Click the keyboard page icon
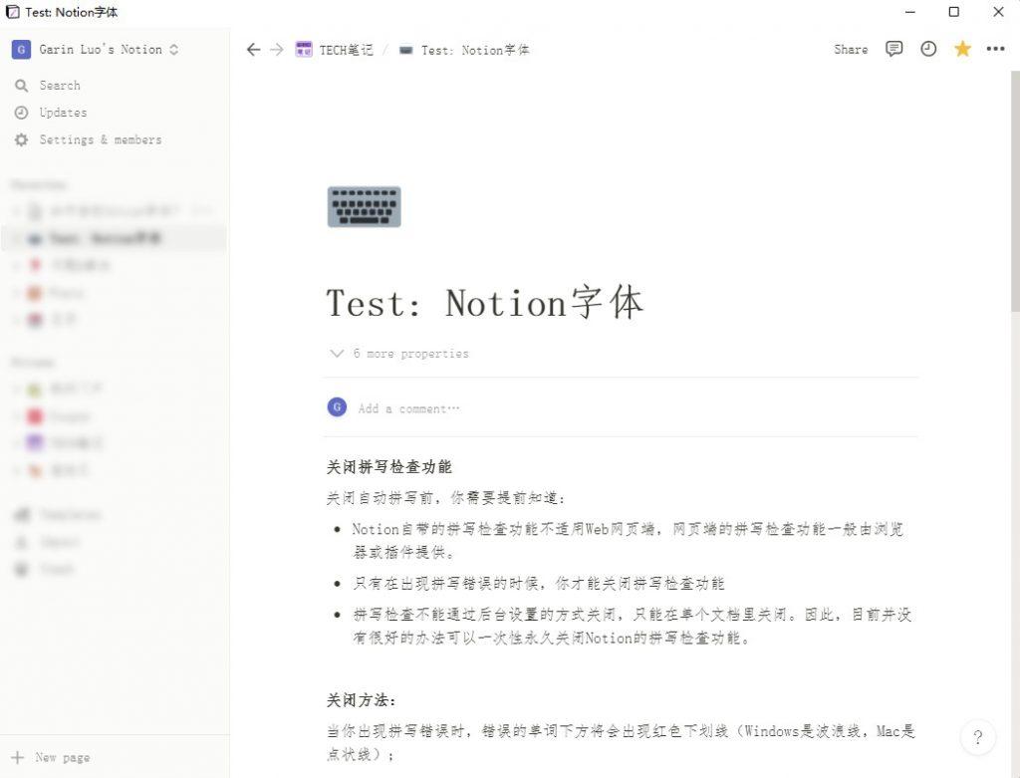Viewport: 1020px width, 778px height. pyautogui.click(x=364, y=206)
